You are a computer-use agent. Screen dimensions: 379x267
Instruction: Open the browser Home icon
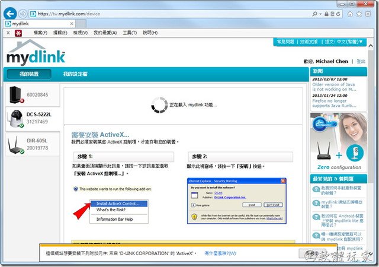[350, 14]
